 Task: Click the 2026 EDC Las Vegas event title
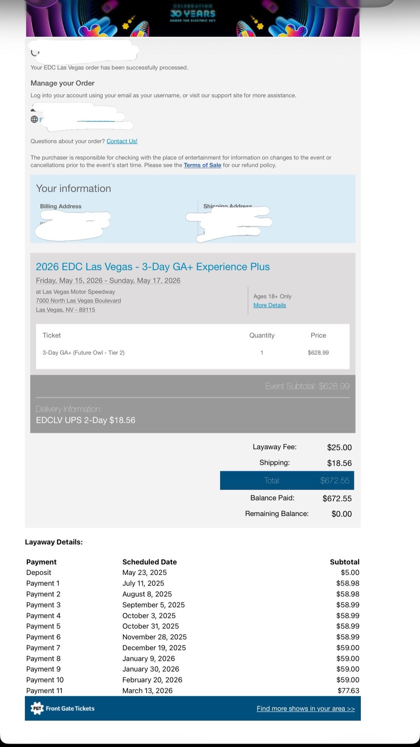(152, 267)
